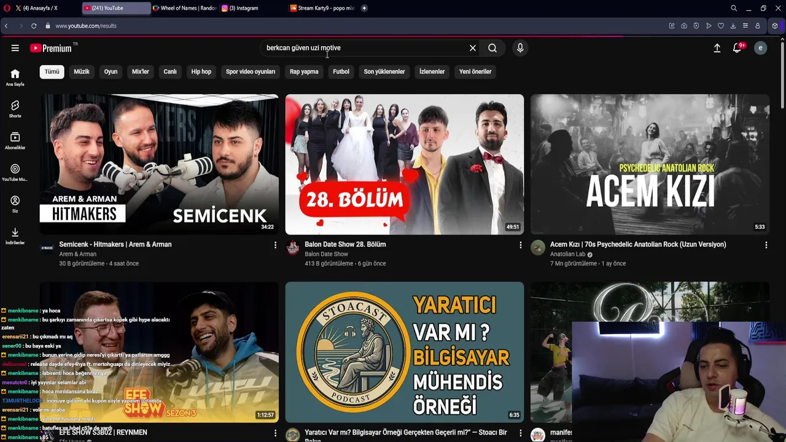Open the edit page pencil icon in address bar
786x442 pixels.
[672, 26]
